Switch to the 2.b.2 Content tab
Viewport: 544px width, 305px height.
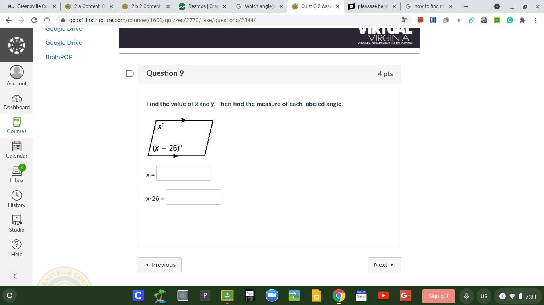[x=146, y=6]
